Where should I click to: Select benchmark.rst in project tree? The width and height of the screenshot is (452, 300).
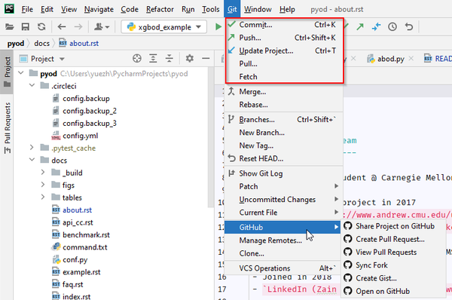point(86,235)
